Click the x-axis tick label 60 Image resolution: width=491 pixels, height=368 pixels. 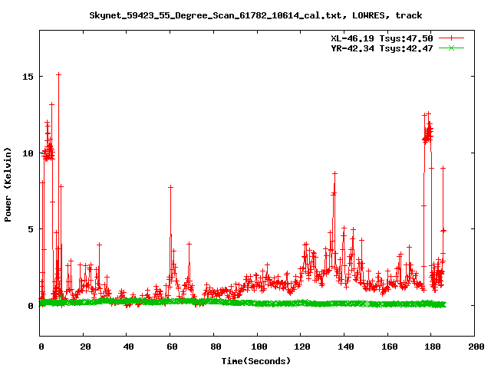(x=172, y=347)
